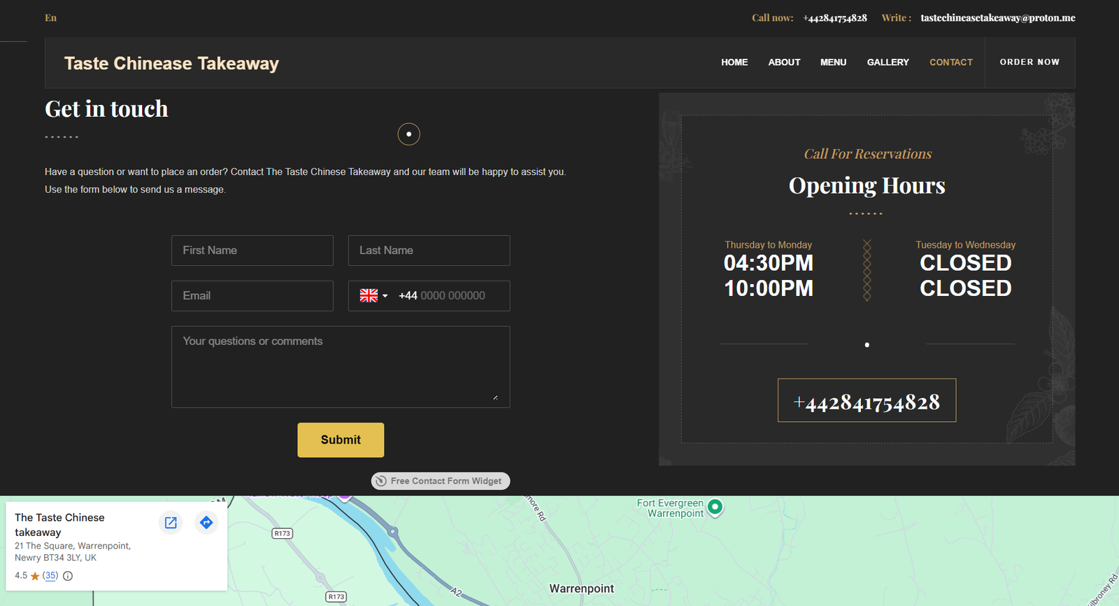Image resolution: width=1119 pixels, height=606 pixels.
Task: Click the info icon beside the rating
Action: [68, 576]
